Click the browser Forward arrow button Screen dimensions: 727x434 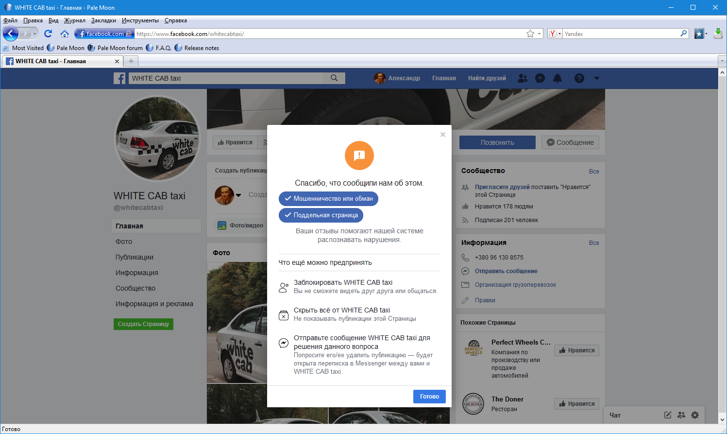(26, 34)
